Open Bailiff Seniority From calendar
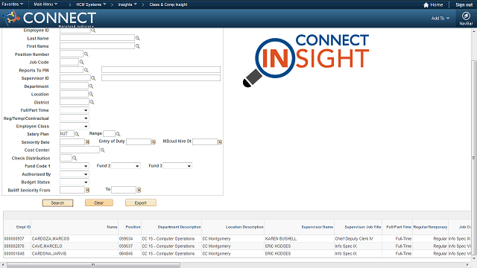 click(x=88, y=190)
